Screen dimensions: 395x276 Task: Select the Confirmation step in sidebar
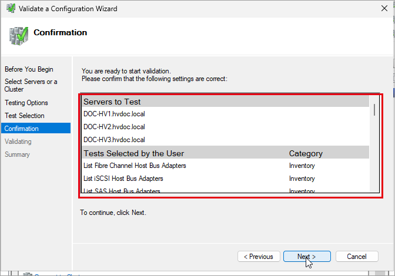tap(36, 129)
